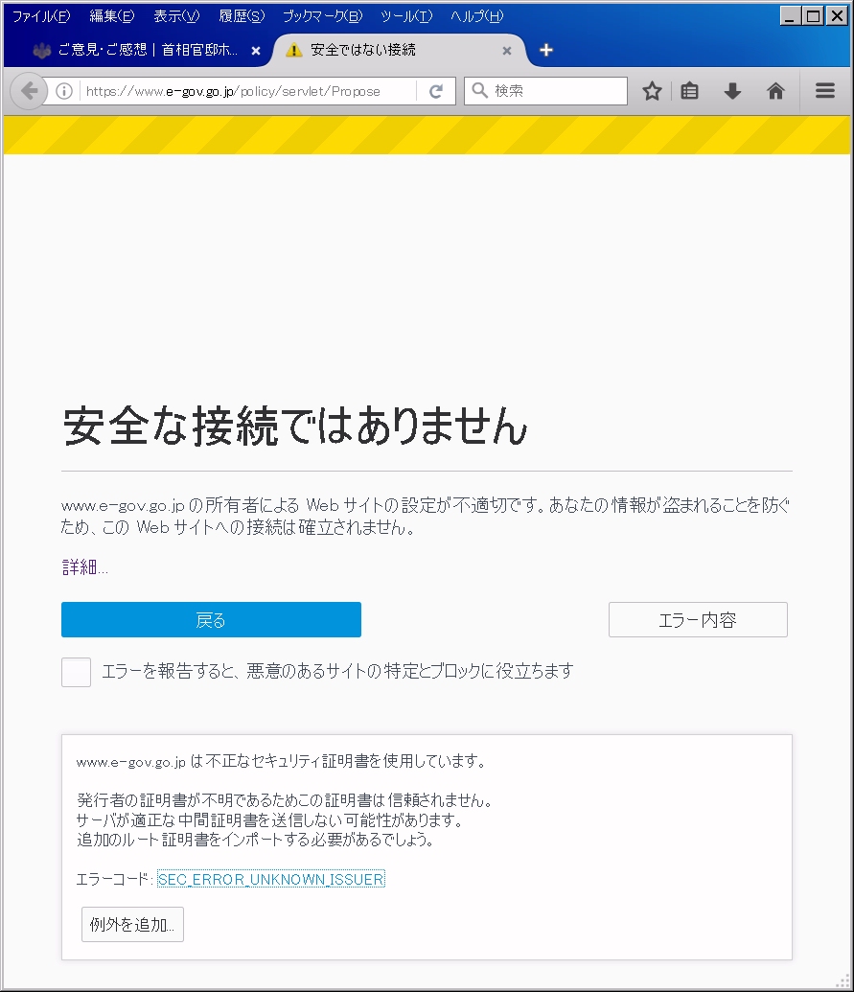Viewport: 854px width, 992px height.
Task: Open the Library sidebar icon
Action: click(689, 91)
